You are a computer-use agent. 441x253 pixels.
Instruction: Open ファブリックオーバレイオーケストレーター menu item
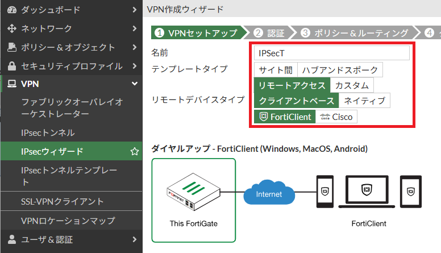(x=72, y=108)
